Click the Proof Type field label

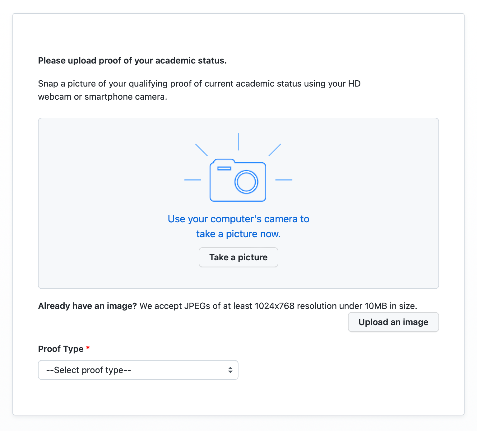point(61,349)
